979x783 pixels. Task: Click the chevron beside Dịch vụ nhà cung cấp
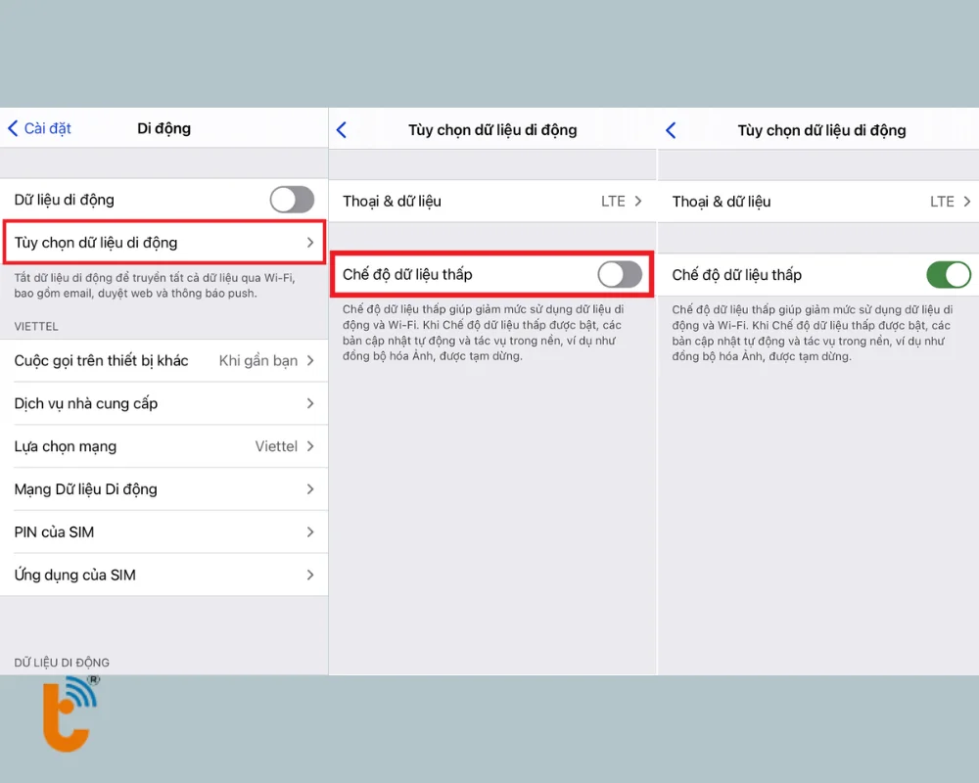pos(311,403)
